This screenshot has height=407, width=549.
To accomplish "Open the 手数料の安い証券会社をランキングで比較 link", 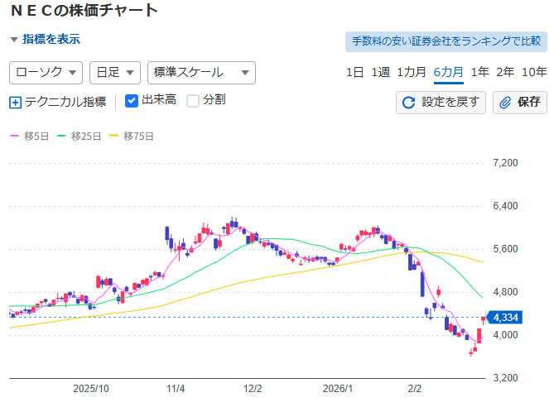I will coord(445,41).
